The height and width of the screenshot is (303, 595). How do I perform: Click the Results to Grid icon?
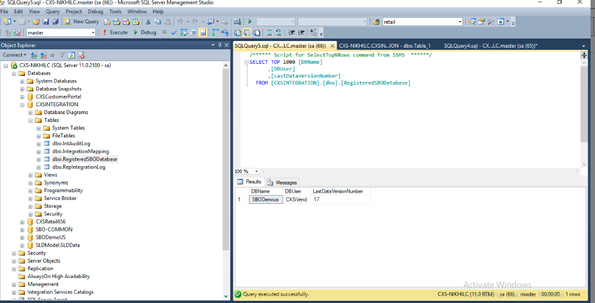(x=247, y=33)
